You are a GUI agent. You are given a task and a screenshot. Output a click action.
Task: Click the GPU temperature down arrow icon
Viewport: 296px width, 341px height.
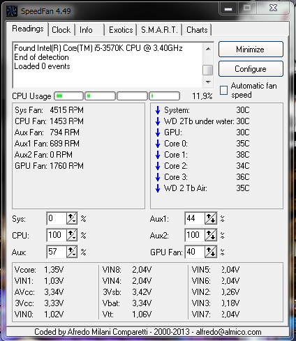pos(158,132)
